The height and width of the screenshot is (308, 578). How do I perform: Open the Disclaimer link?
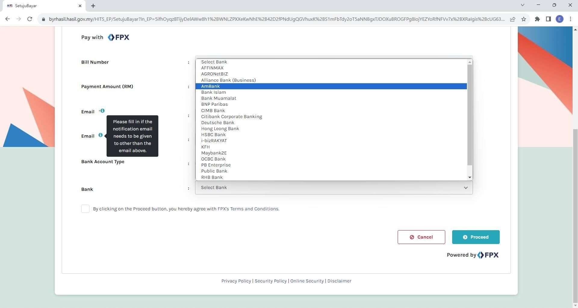tap(339, 281)
